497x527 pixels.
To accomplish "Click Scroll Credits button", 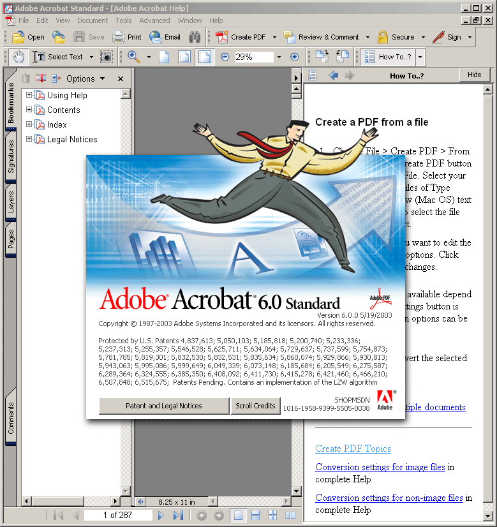I will (255, 406).
